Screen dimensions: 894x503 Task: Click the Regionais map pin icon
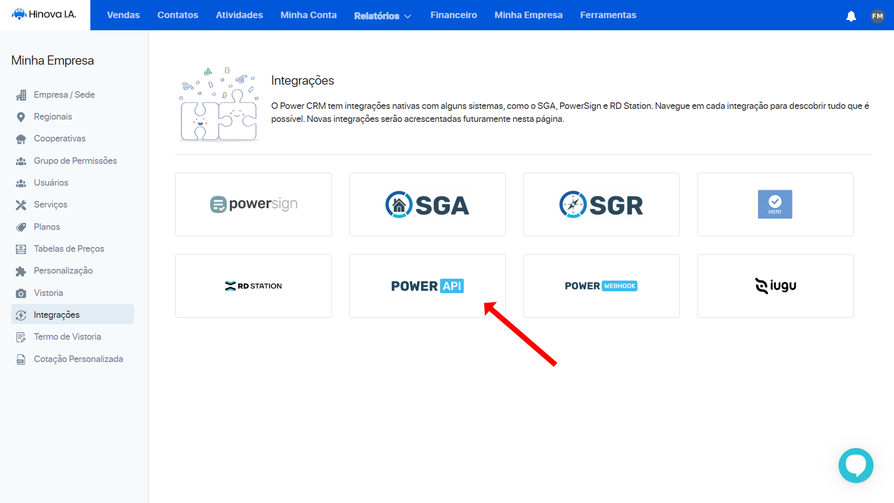coord(21,117)
